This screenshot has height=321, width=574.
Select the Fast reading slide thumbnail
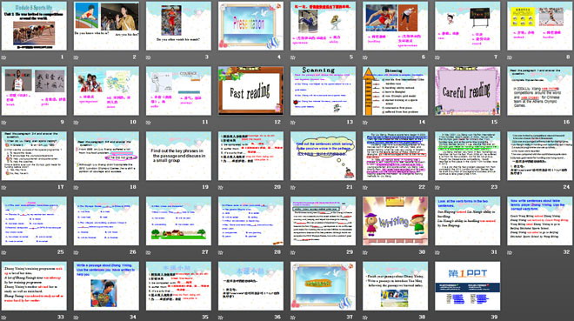[x=250, y=91]
